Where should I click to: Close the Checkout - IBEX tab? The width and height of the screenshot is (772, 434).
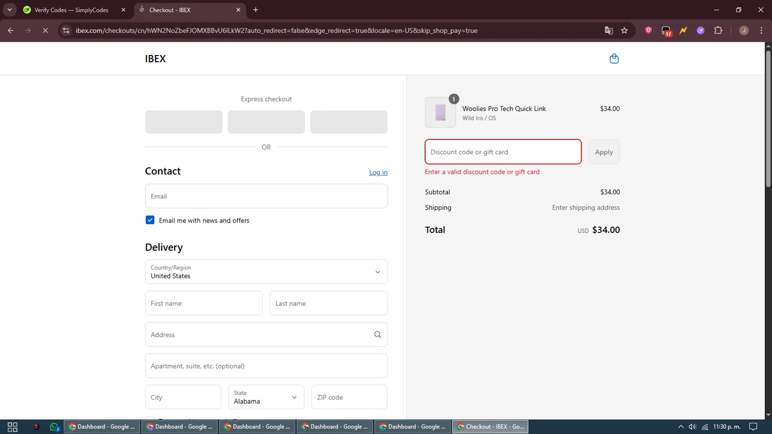point(238,10)
